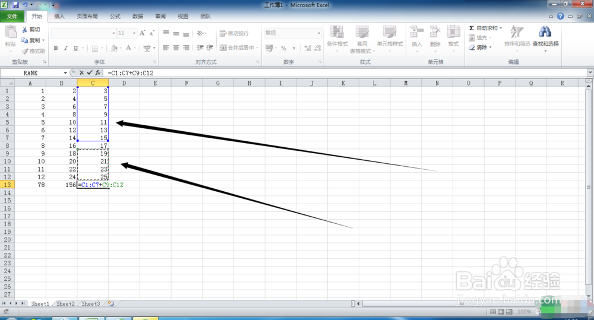Click the Insert Function fx icon

pos(98,72)
